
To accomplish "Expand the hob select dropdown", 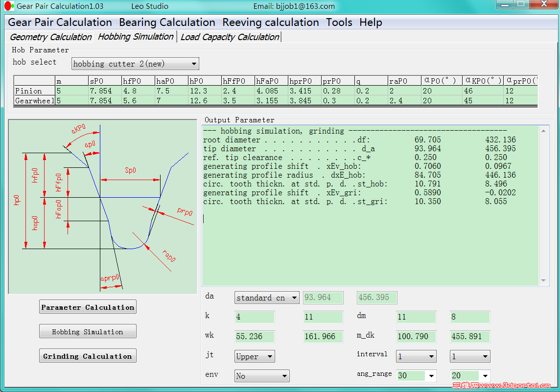I will coord(193,64).
